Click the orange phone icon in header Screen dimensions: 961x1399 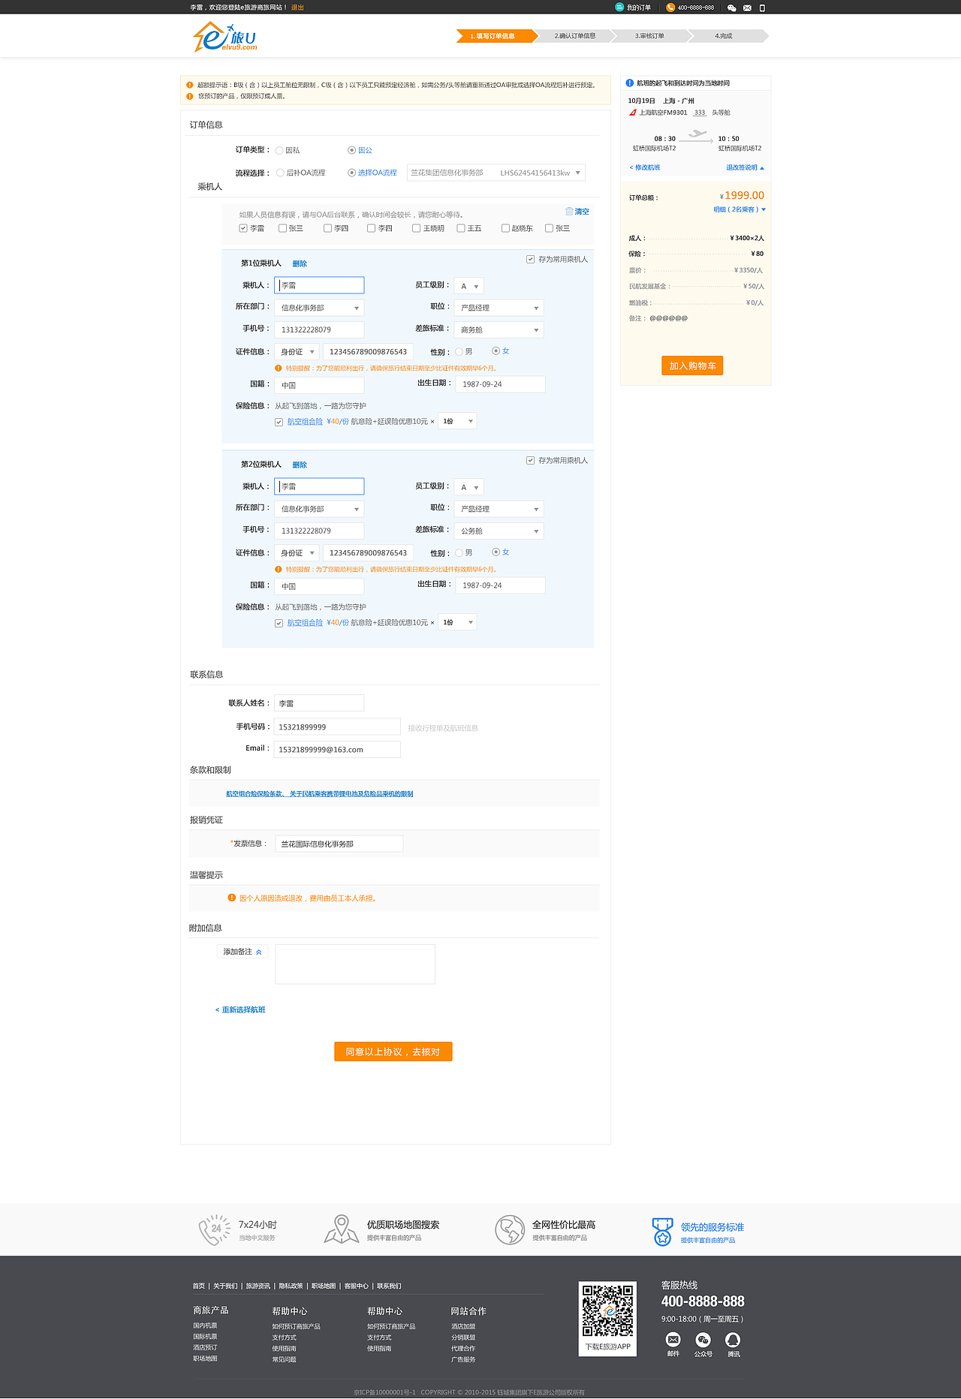pos(670,8)
